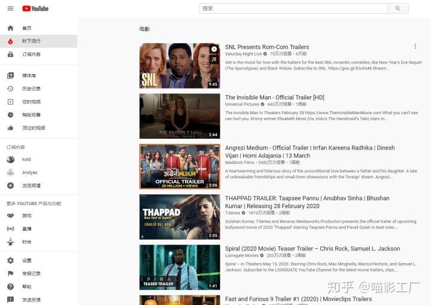Open THAPPAD TRAILER video title
Viewport: 431px width, 305px height.
[307, 202]
